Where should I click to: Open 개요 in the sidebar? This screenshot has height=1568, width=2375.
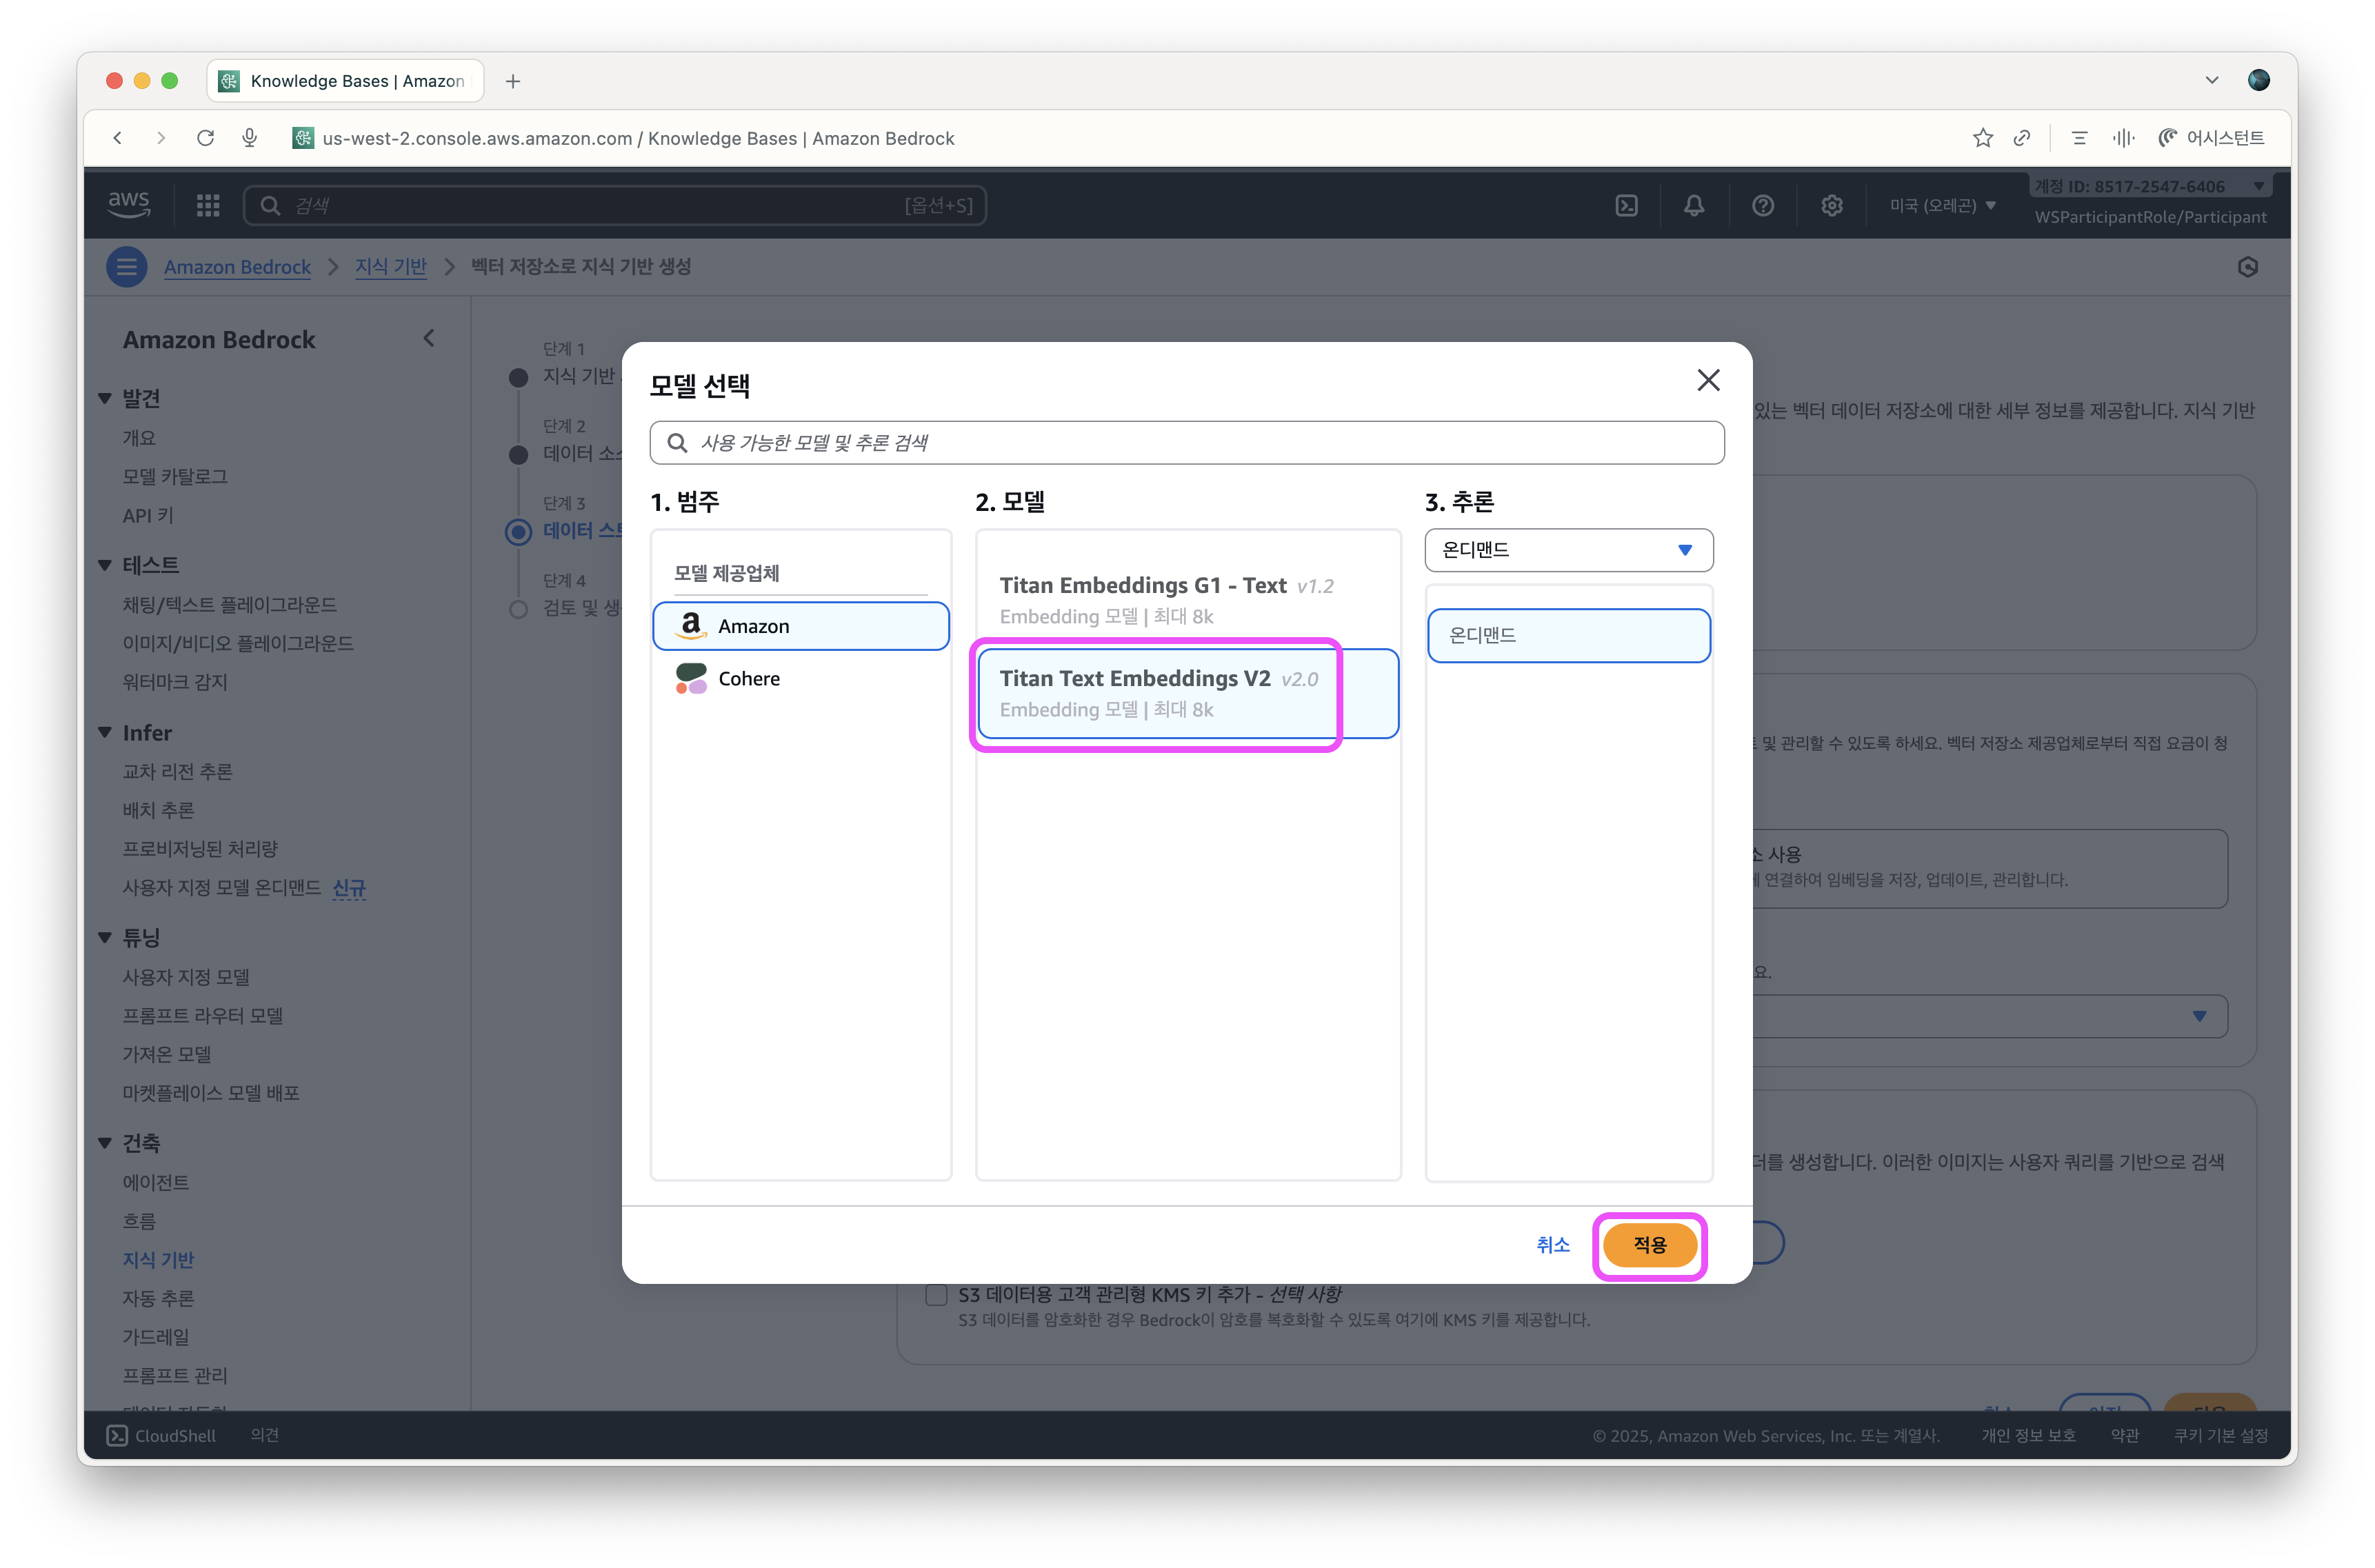click(139, 438)
